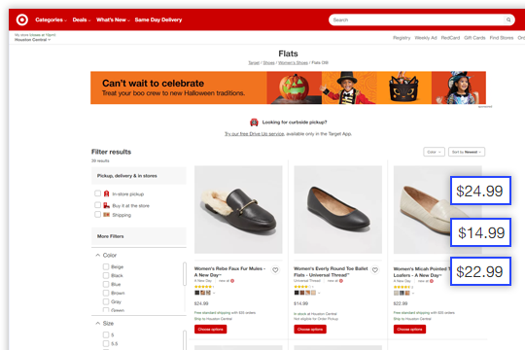This screenshot has width=525, height=350.
Task: Favorite the Rebe Faux Fur Mules heart
Action: point(275,270)
